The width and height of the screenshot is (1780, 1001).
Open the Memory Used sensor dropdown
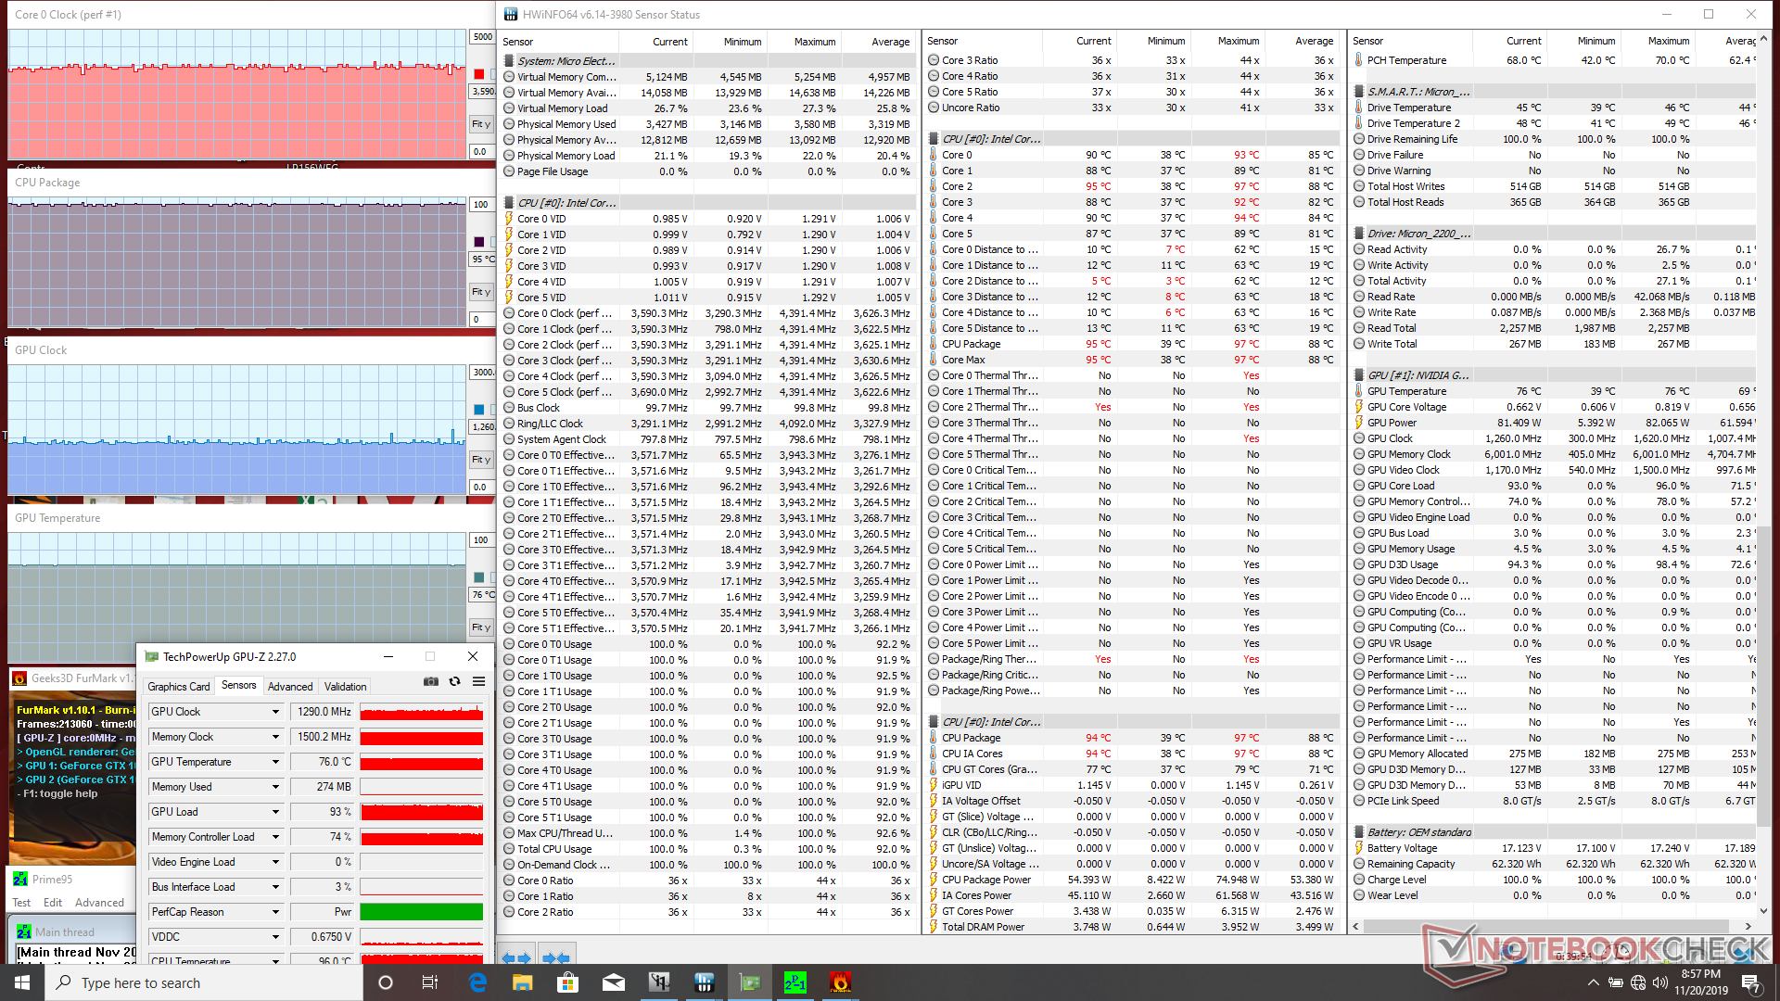click(x=275, y=787)
